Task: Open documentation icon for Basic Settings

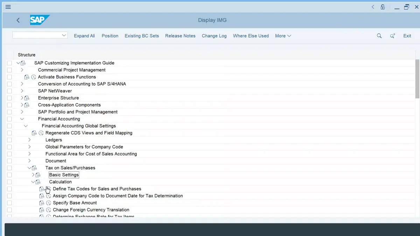Action: coord(38,175)
